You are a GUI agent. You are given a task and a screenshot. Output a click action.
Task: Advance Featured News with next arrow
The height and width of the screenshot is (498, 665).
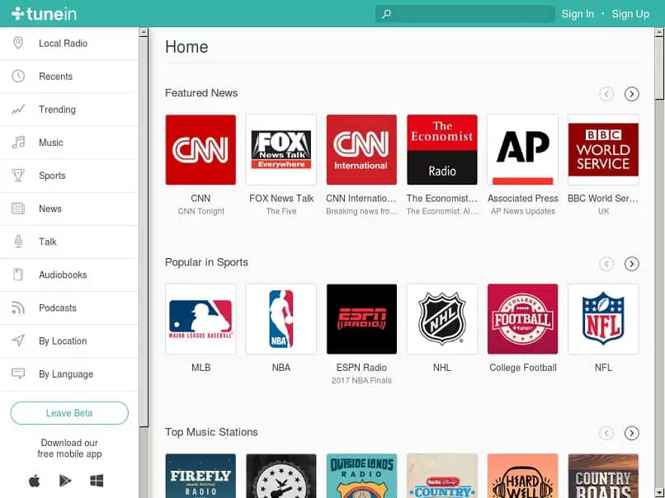631,94
